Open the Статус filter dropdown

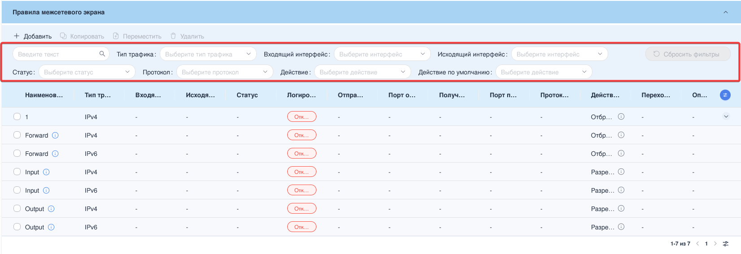[x=87, y=72]
